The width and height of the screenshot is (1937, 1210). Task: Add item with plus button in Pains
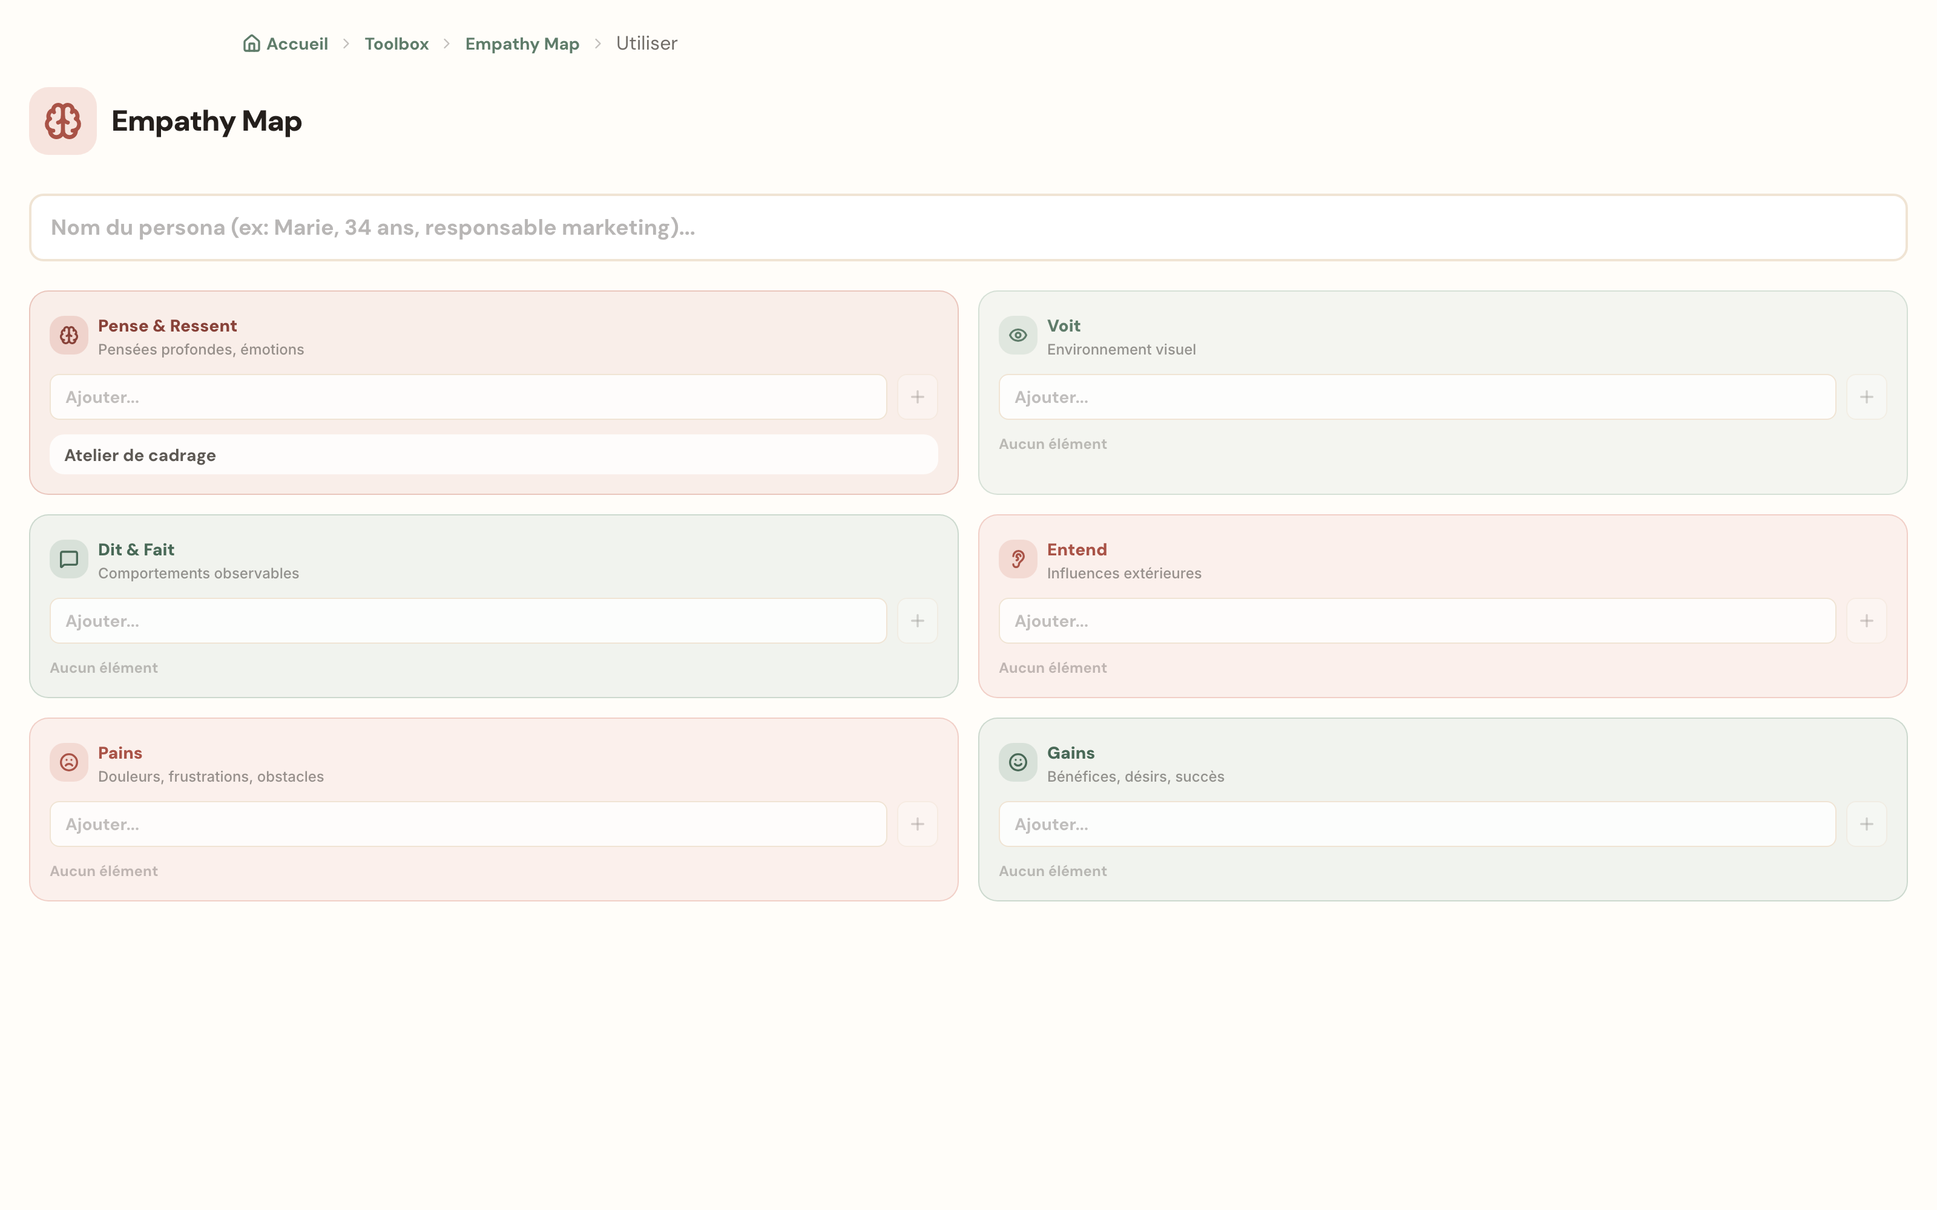pos(917,824)
